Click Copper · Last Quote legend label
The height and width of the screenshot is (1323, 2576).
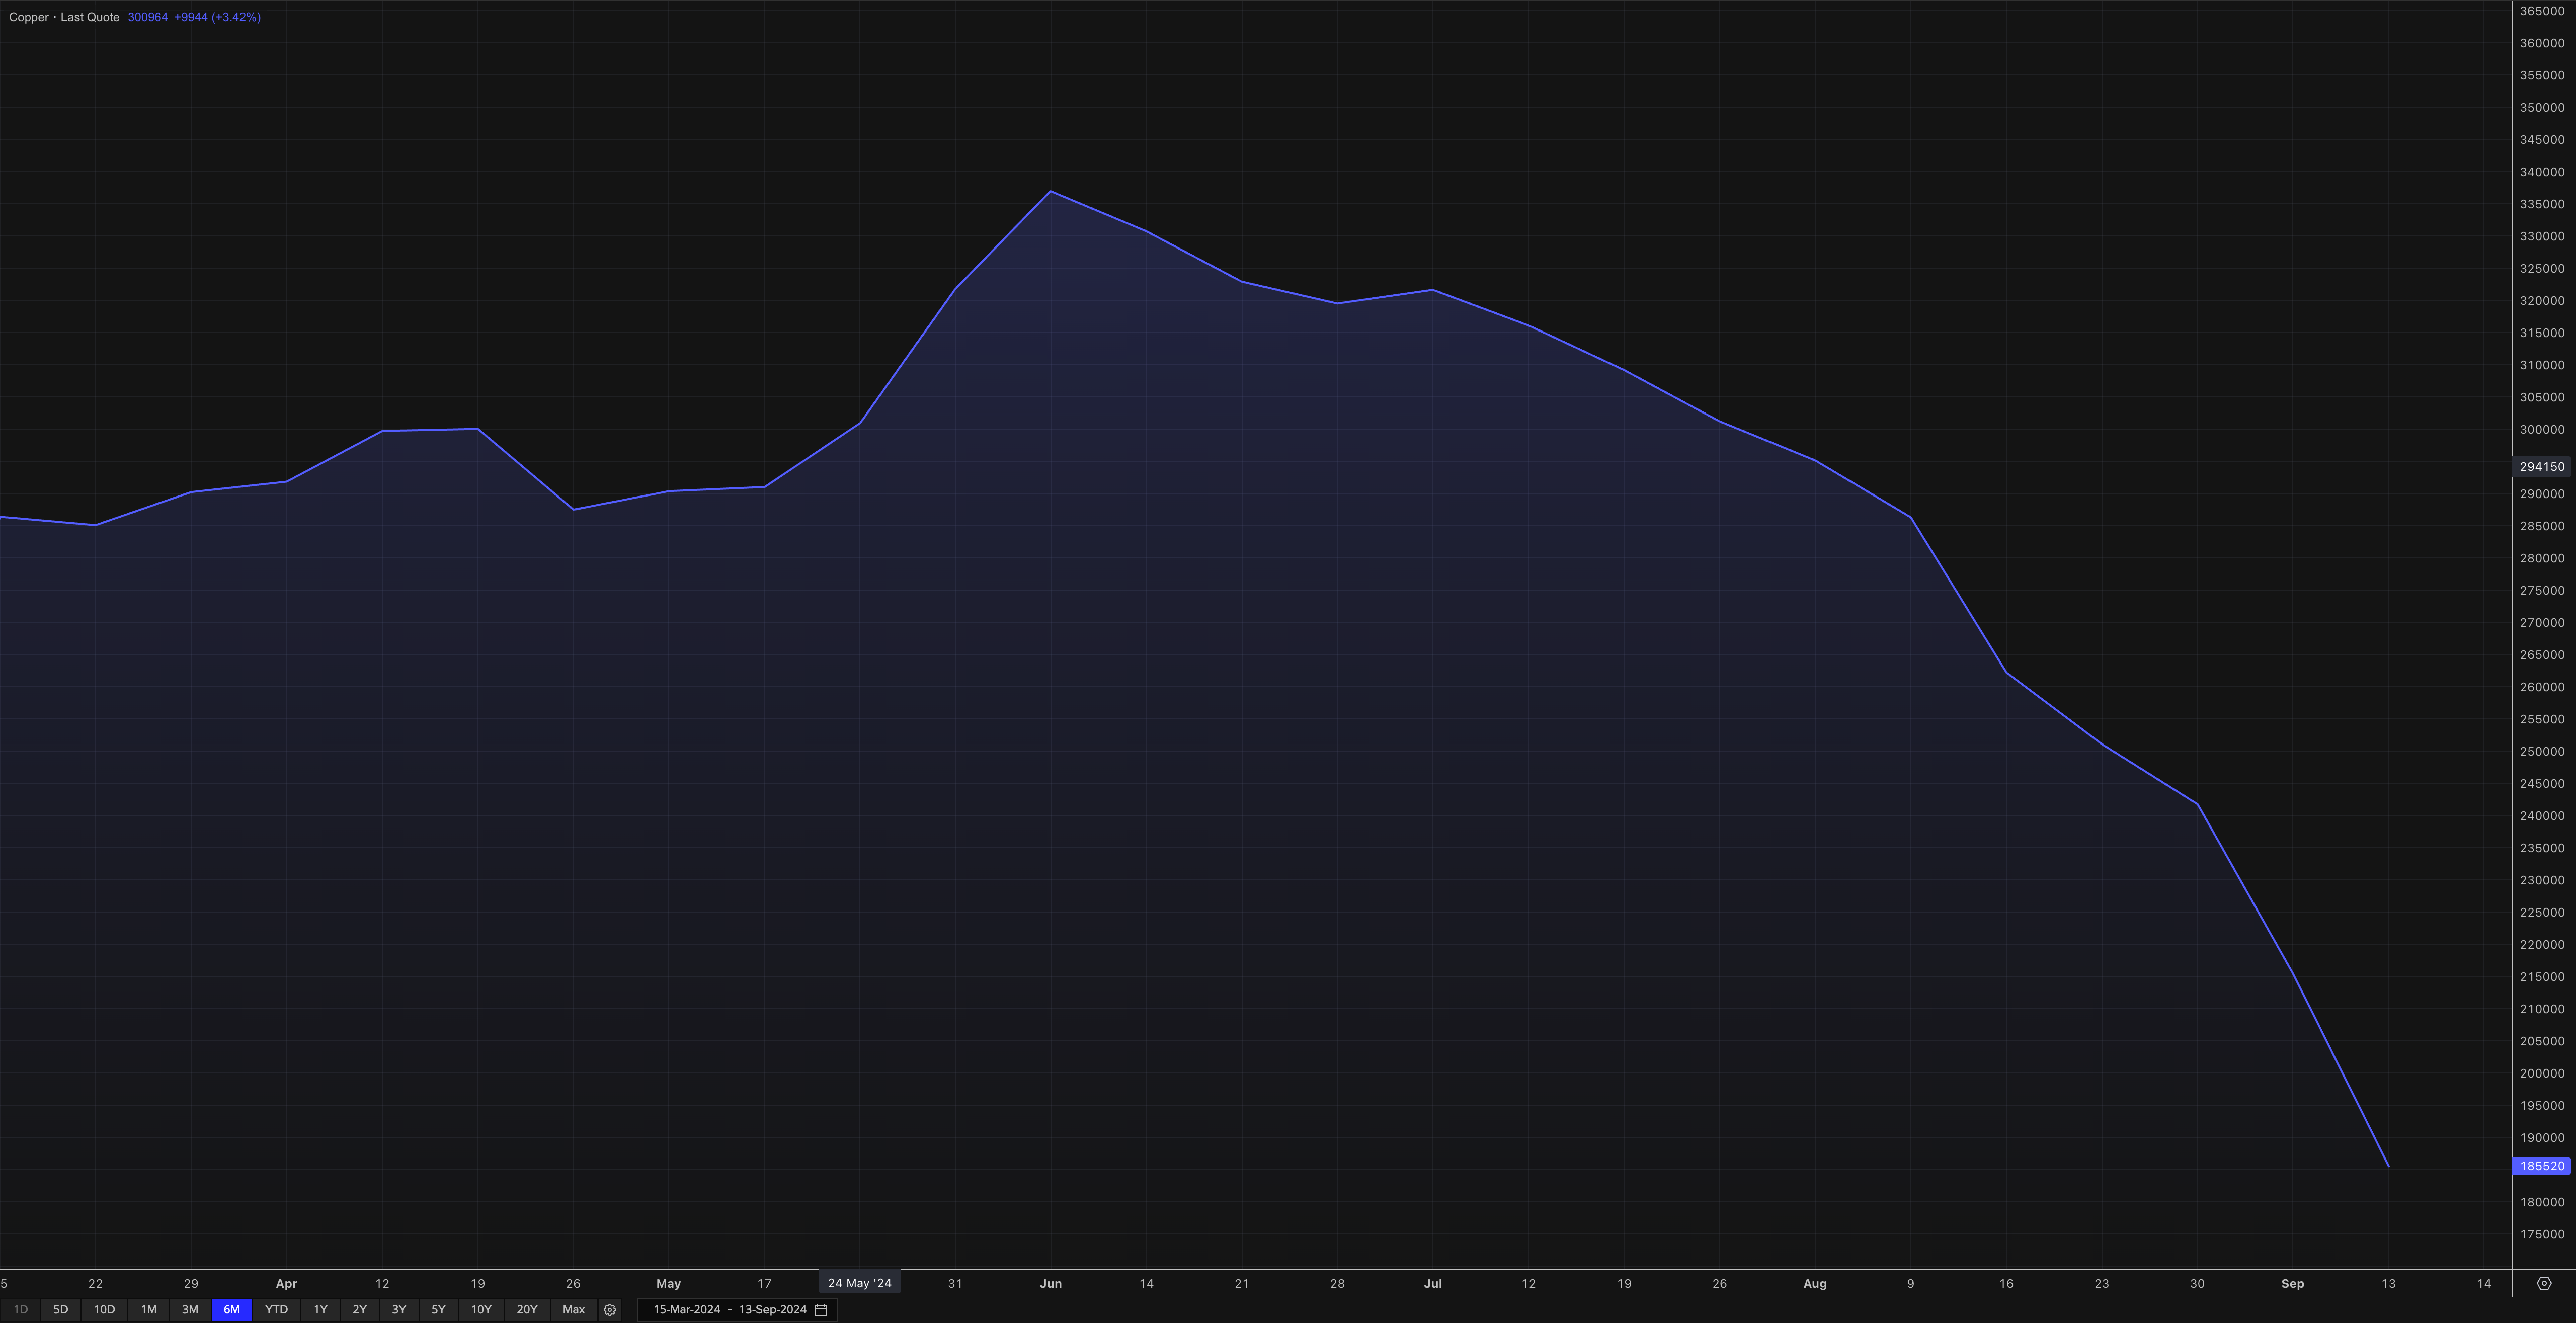pyautogui.click(x=64, y=17)
